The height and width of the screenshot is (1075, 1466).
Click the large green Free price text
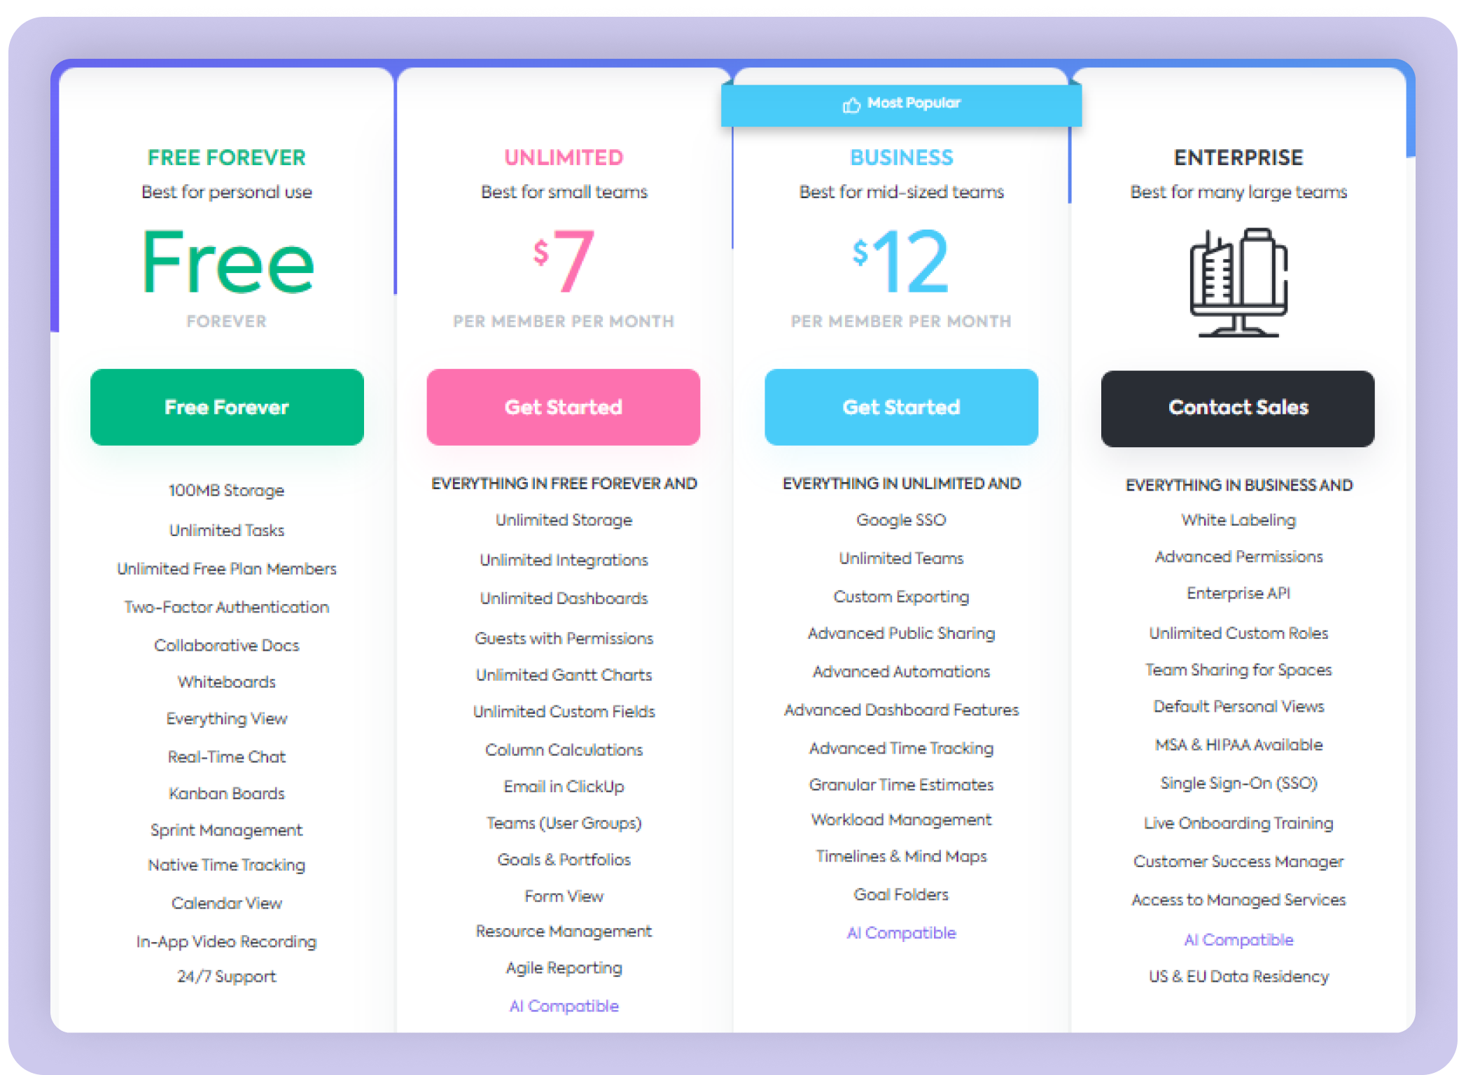228,262
